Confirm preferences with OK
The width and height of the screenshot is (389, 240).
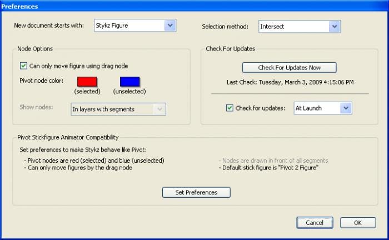click(x=358, y=223)
